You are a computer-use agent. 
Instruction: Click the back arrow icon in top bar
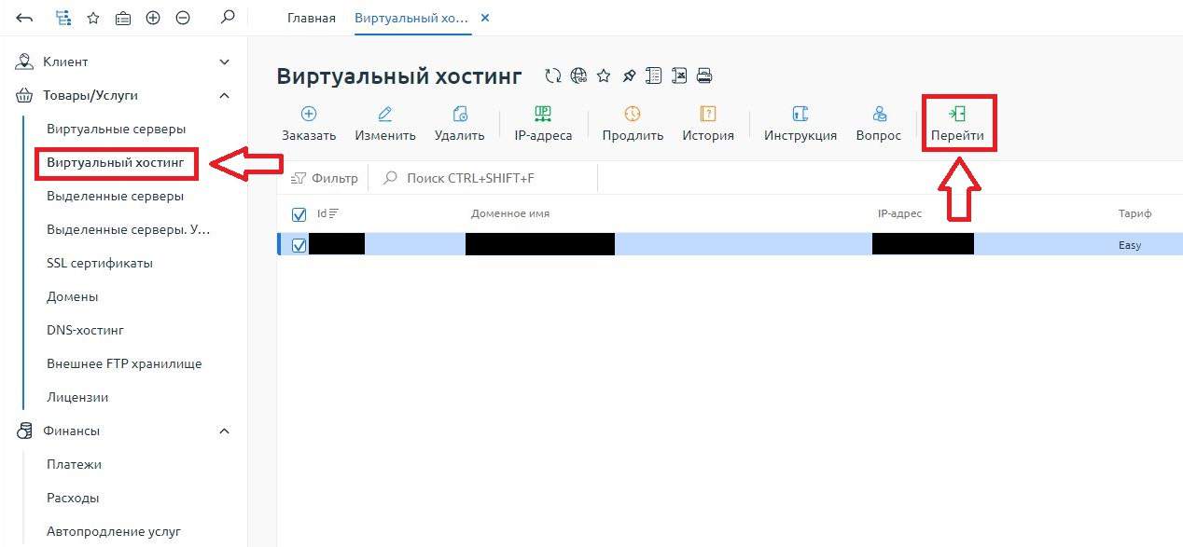[x=24, y=18]
